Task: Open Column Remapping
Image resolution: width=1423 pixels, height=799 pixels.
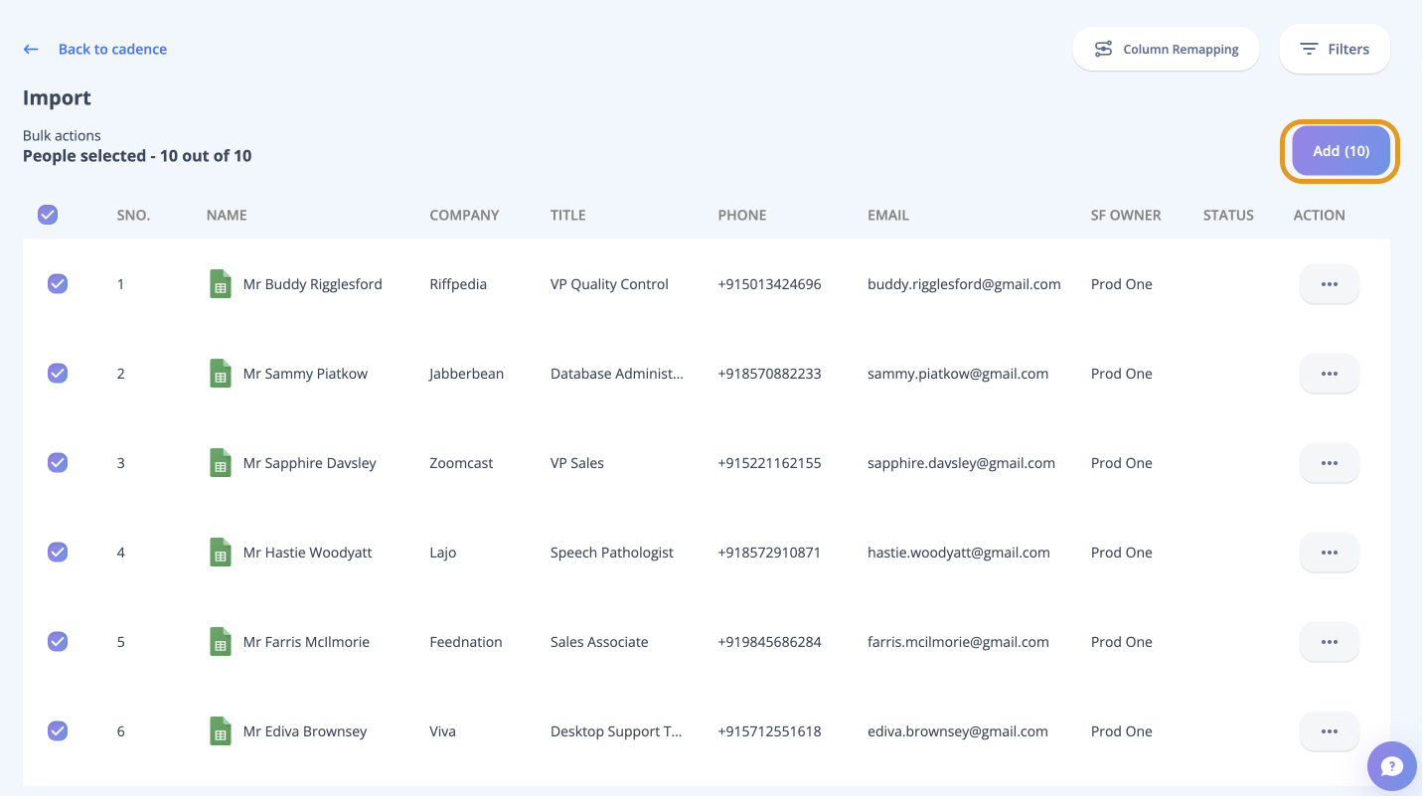Action: (1166, 50)
